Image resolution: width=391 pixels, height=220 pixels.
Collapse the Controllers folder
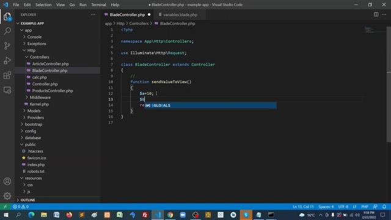tap(39, 57)
